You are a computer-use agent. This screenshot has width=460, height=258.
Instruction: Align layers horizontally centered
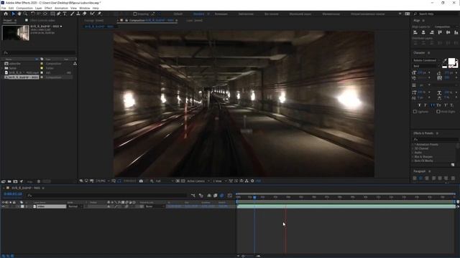[x=423, y=32]
